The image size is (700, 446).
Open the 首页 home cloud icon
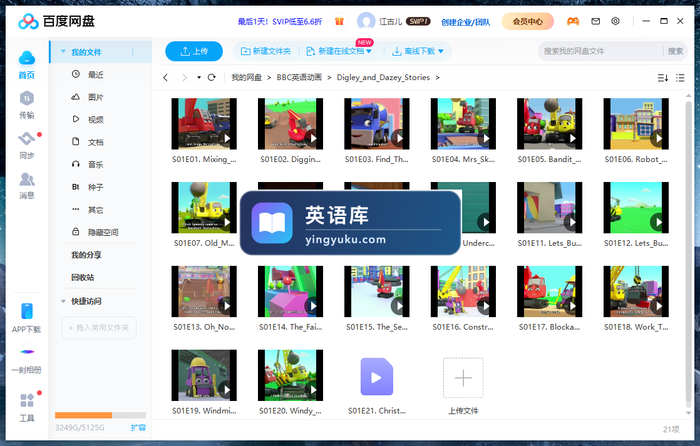[27, 58]
